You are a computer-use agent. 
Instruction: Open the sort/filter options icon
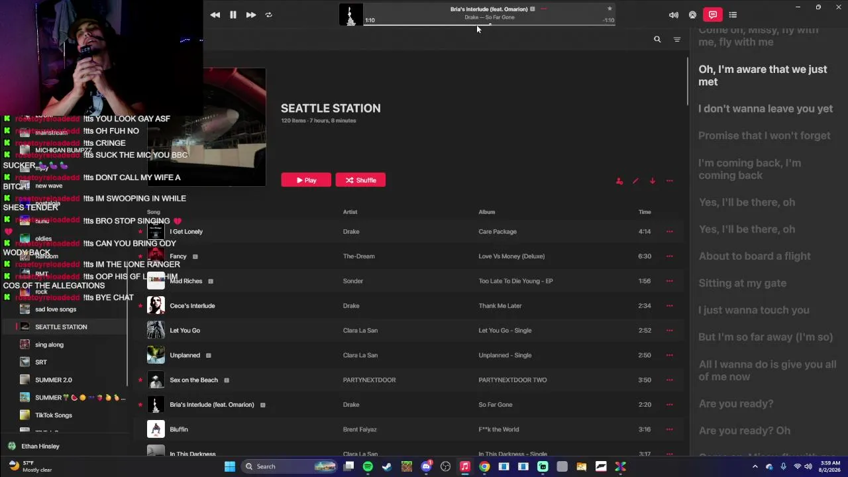coord(677,40)
